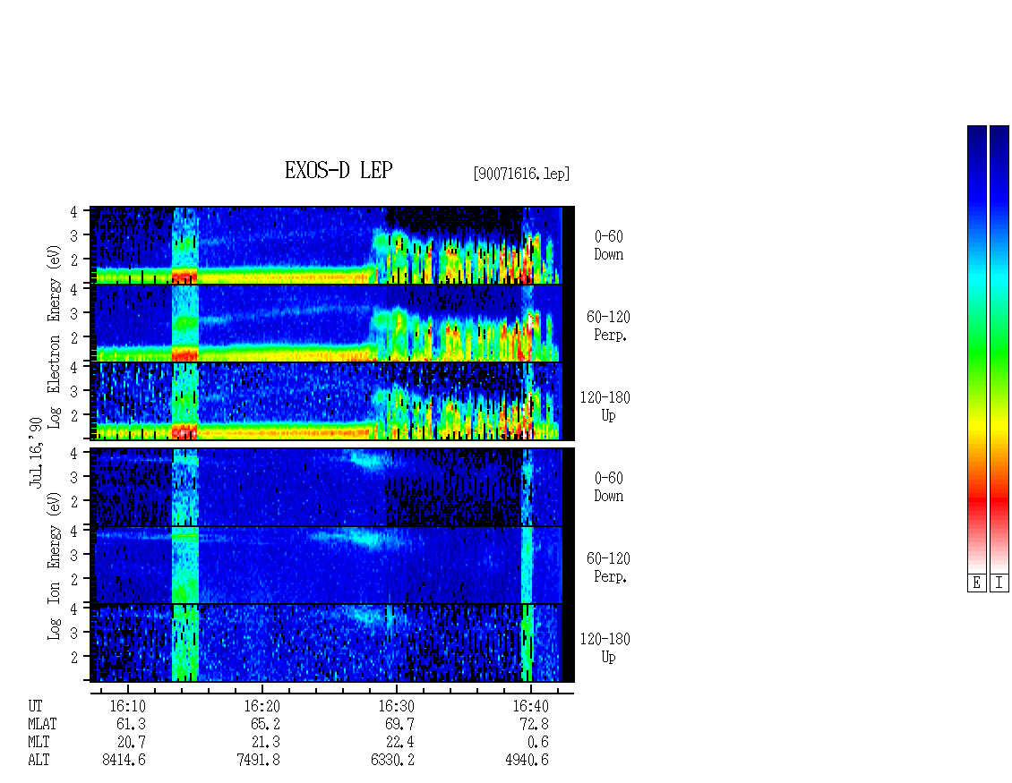Select MLT value 20.7
The image size is (1012, 783).
131,743
